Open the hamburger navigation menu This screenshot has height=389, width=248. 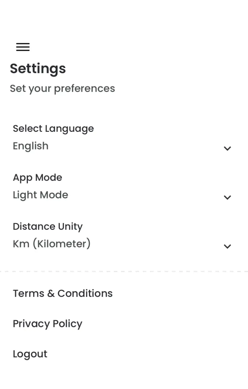pos(23,47)
